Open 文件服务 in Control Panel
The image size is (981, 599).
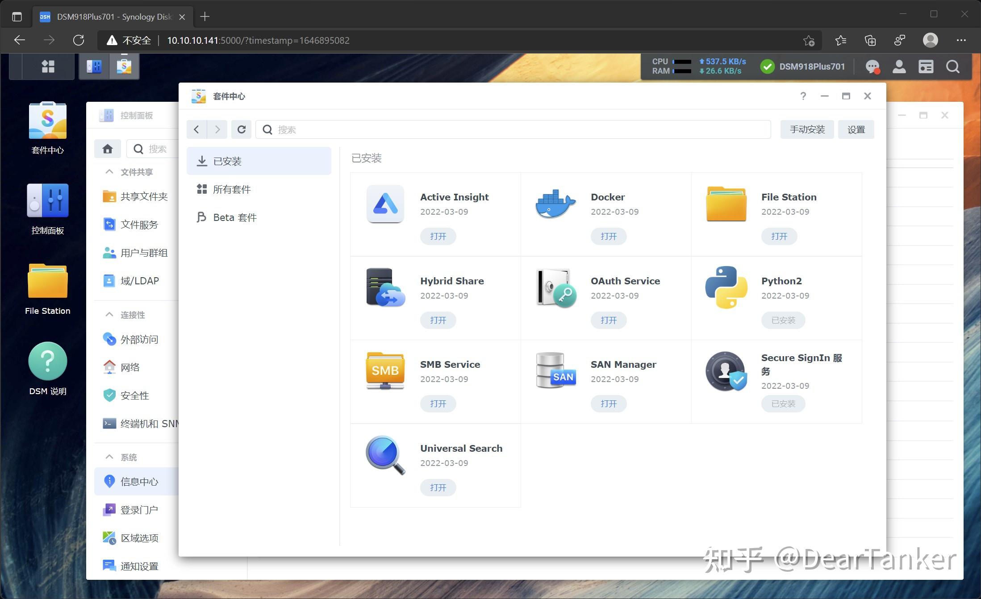(x=137, y=225)
